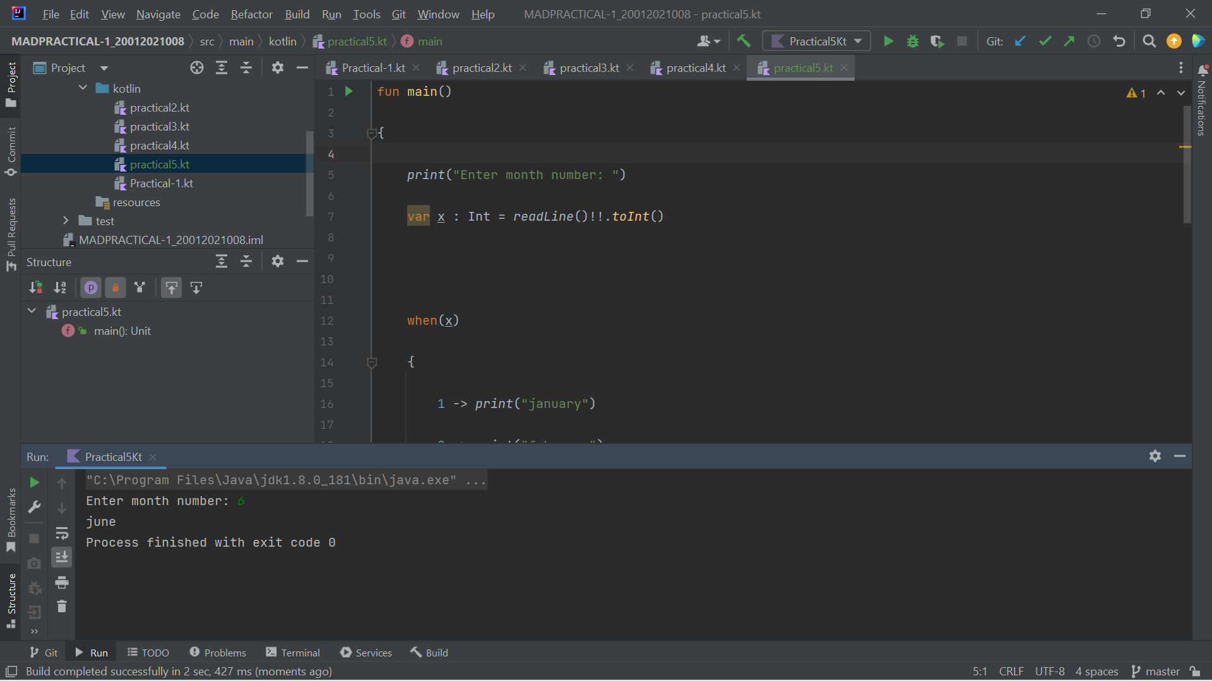The height and width of the screenshot is (681, 1212).
Task: Push commits with the green arrow icon
Action: pos(1069,41)
